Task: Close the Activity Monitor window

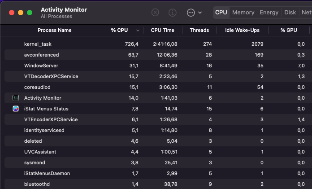Action: point(12,13)
